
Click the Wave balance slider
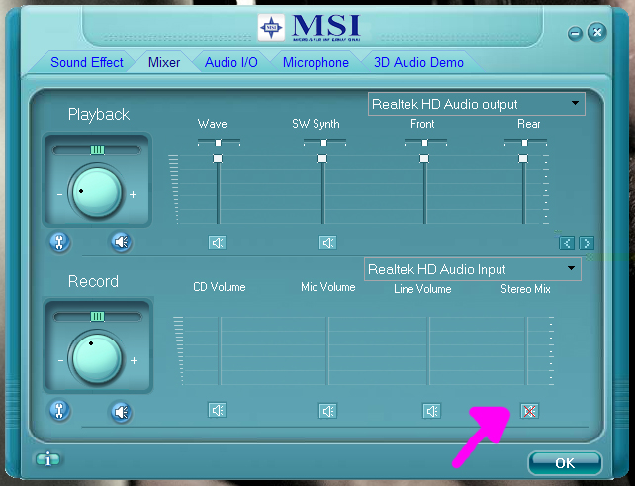[x=219, y=143]
